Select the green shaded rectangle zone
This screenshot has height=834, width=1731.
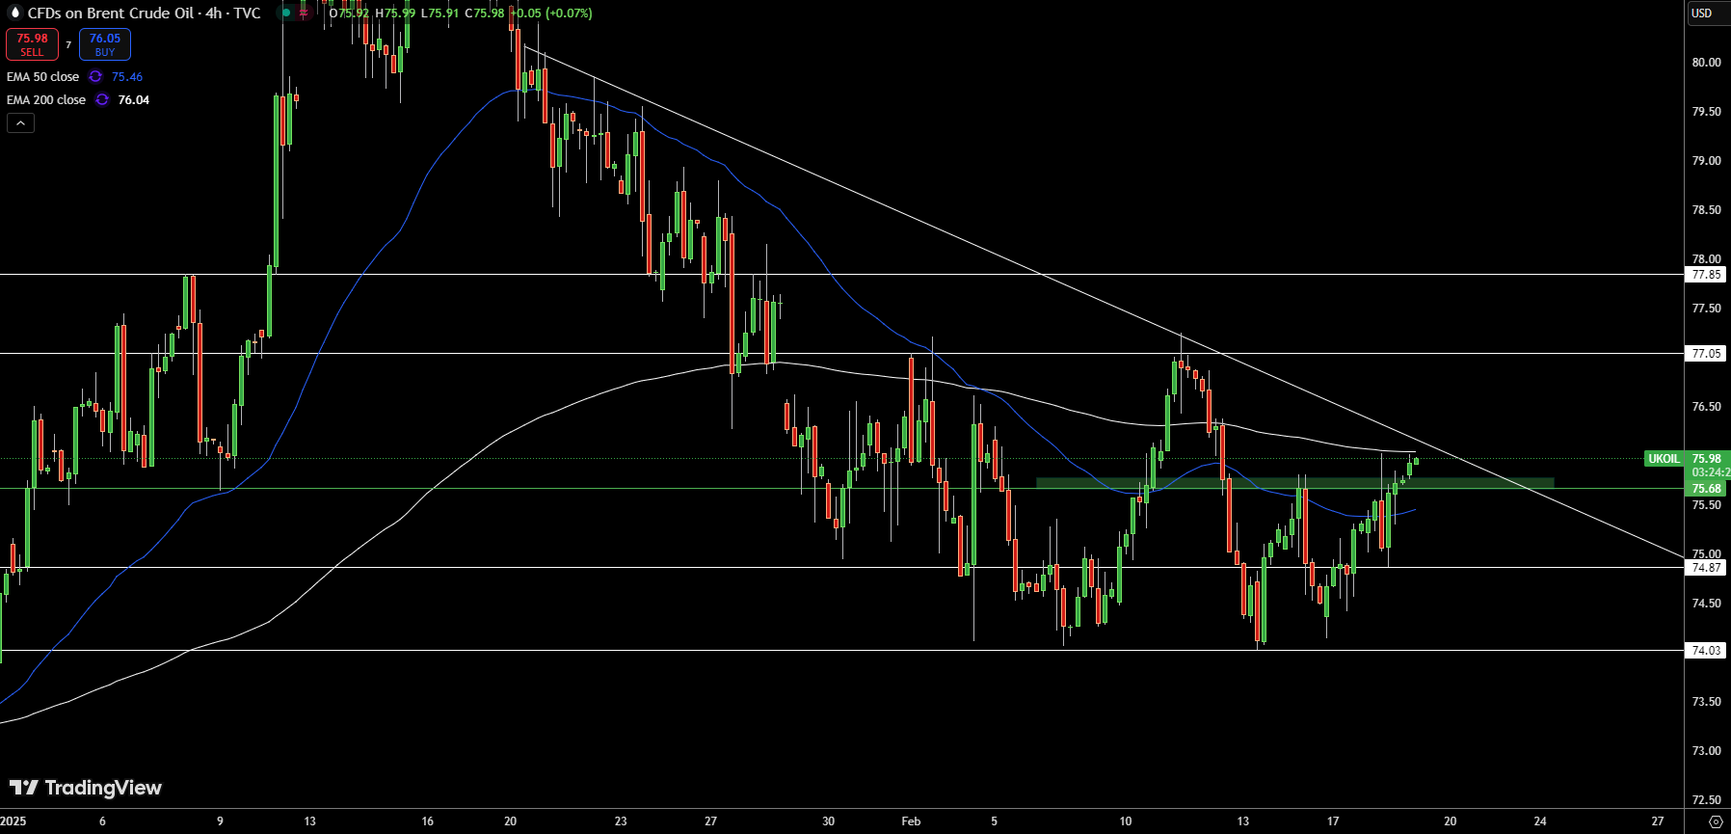tap(1294, 483)
